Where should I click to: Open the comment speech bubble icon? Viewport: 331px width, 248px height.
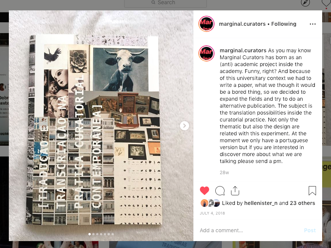(220, 191)
